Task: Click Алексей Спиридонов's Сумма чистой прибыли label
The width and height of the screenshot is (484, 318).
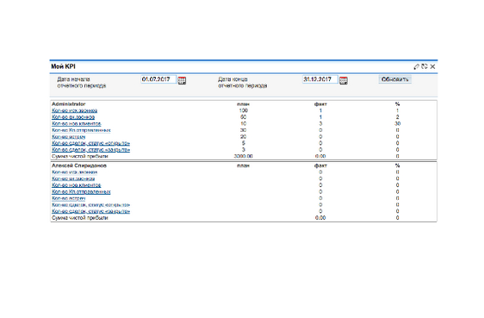Action: click(x=79, y=218)
